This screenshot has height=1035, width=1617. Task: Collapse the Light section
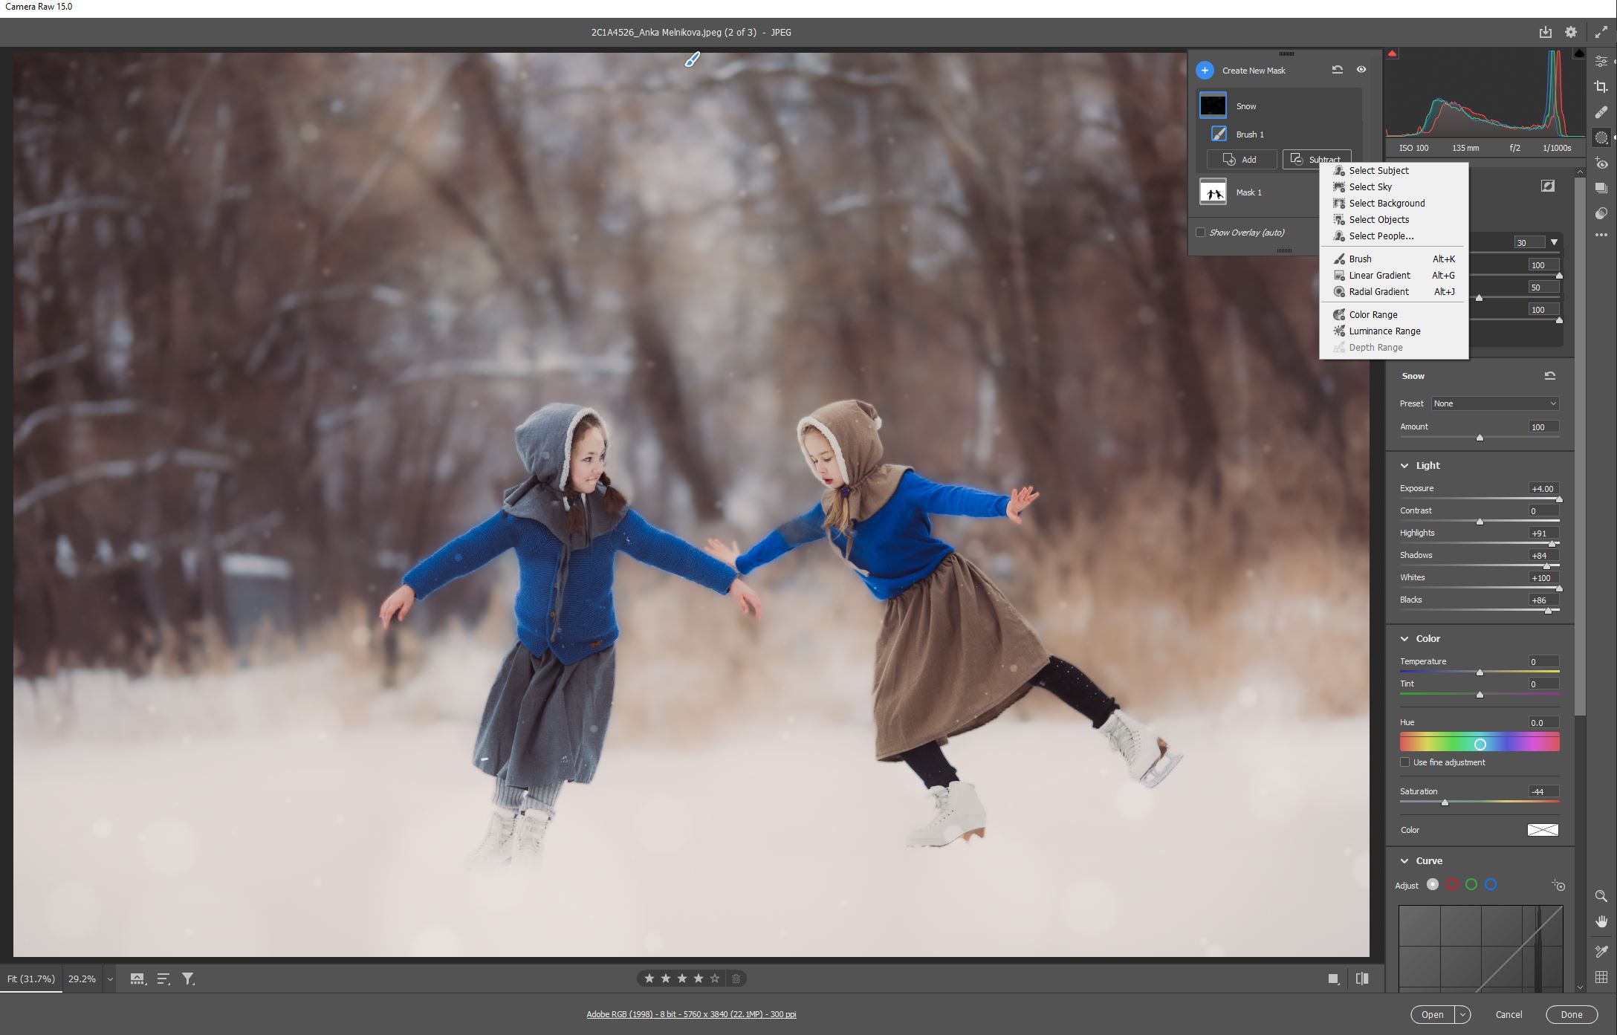(1404, 466)
